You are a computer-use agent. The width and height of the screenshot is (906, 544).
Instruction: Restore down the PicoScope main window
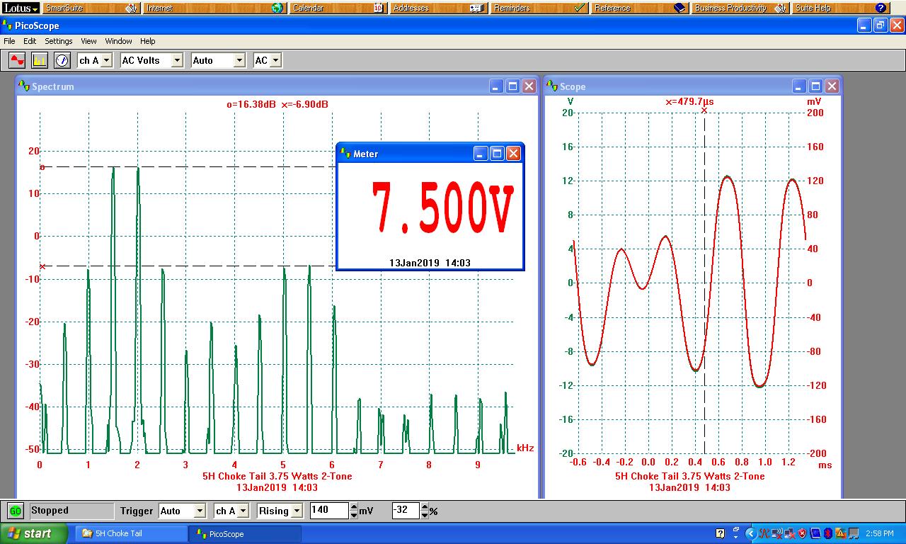881,25
